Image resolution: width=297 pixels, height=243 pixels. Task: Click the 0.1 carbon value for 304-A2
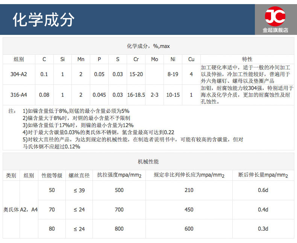click(44, 74)
